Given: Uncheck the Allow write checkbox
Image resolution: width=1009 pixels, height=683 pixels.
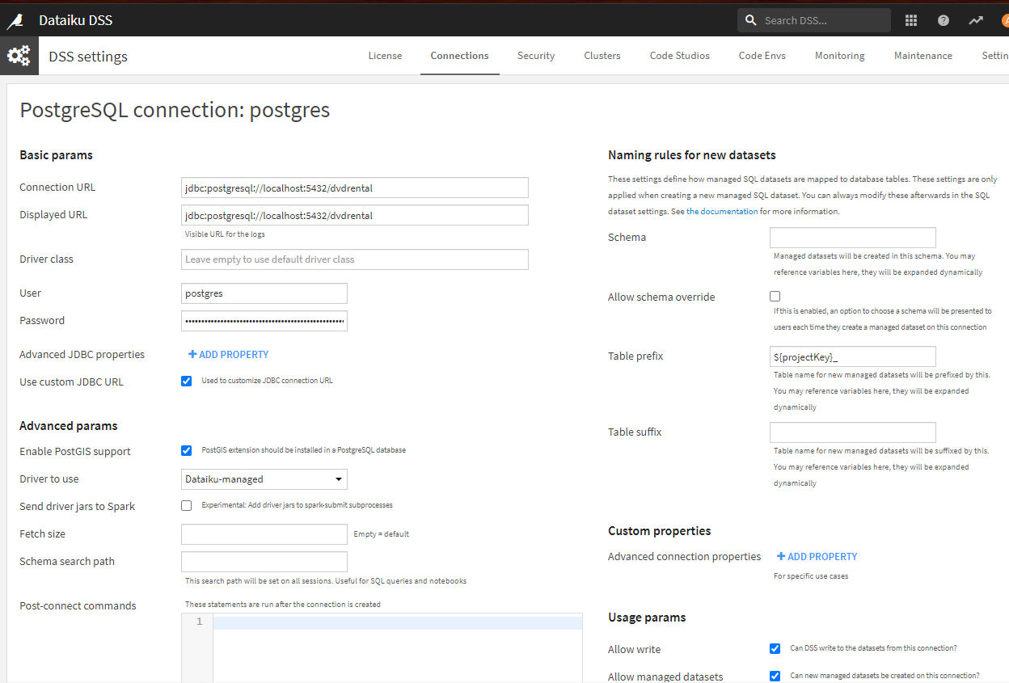Looking at the screenshot, I should (x=775, y=648).
